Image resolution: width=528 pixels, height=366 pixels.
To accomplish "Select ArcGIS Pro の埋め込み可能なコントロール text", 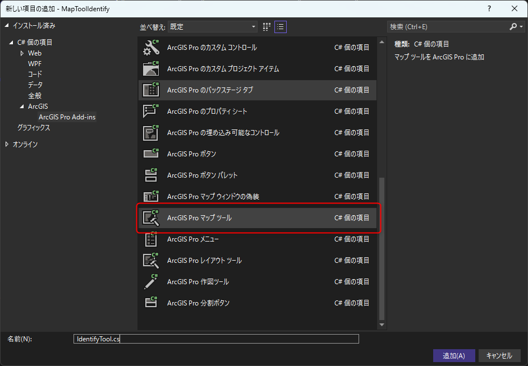I will (x=223, y=132).
